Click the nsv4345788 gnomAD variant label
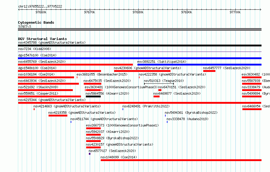Screen dimensions: 270x172 [52, 42]
